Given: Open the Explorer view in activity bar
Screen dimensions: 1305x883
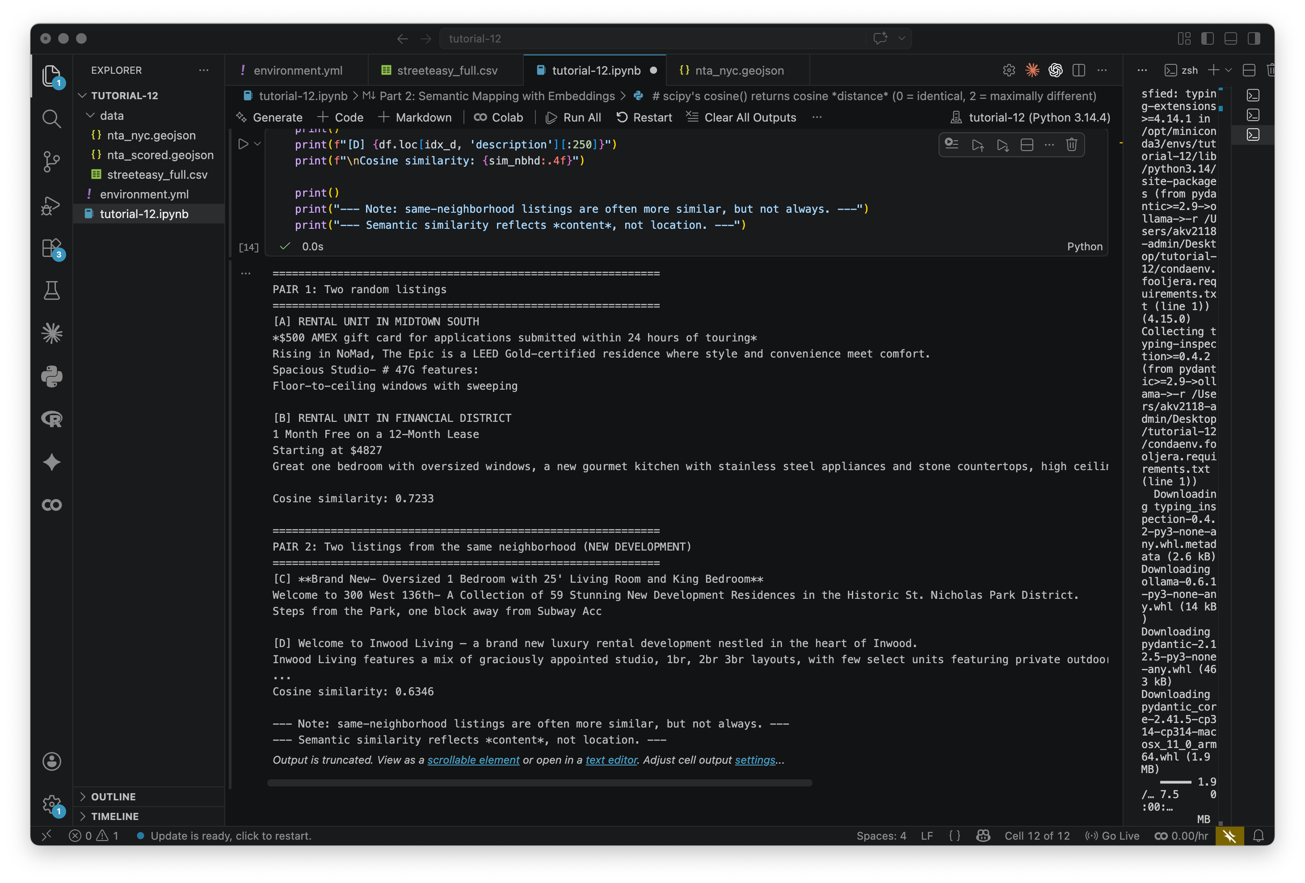Looking at the screenshot, I should (x=51, y=75).
